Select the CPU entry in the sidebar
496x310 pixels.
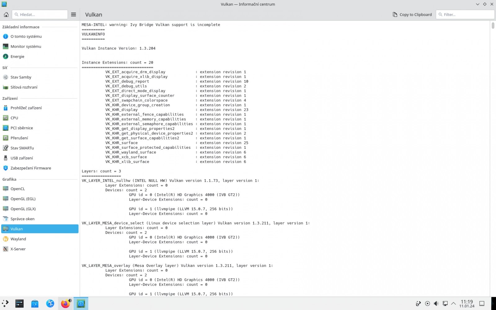(40, 118)
